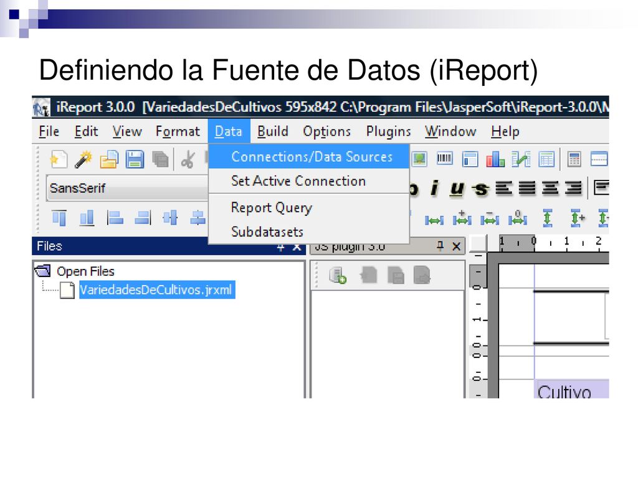Viewport: 638px width, 478px height.
Task: Center text alignment
Action: click(x=550, y=188)
